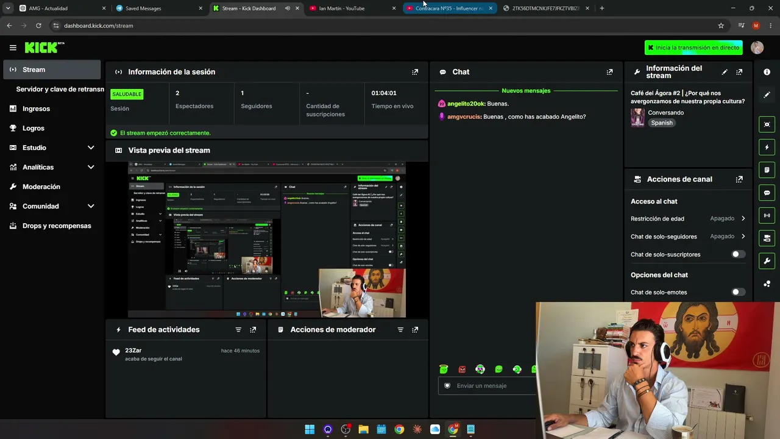Click the info icon in right sidebar
780x439 pixels.
(767, 72)
